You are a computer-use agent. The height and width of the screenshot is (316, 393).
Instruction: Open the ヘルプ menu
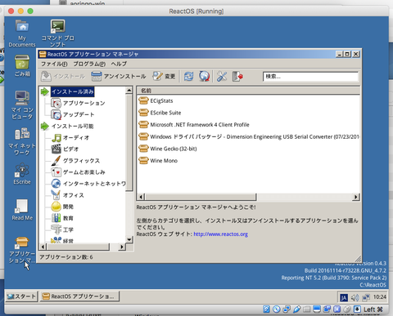point(119,64)
